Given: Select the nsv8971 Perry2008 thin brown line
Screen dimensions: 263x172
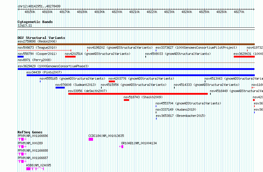Looking at the screenshot, I should pos(136,63).
